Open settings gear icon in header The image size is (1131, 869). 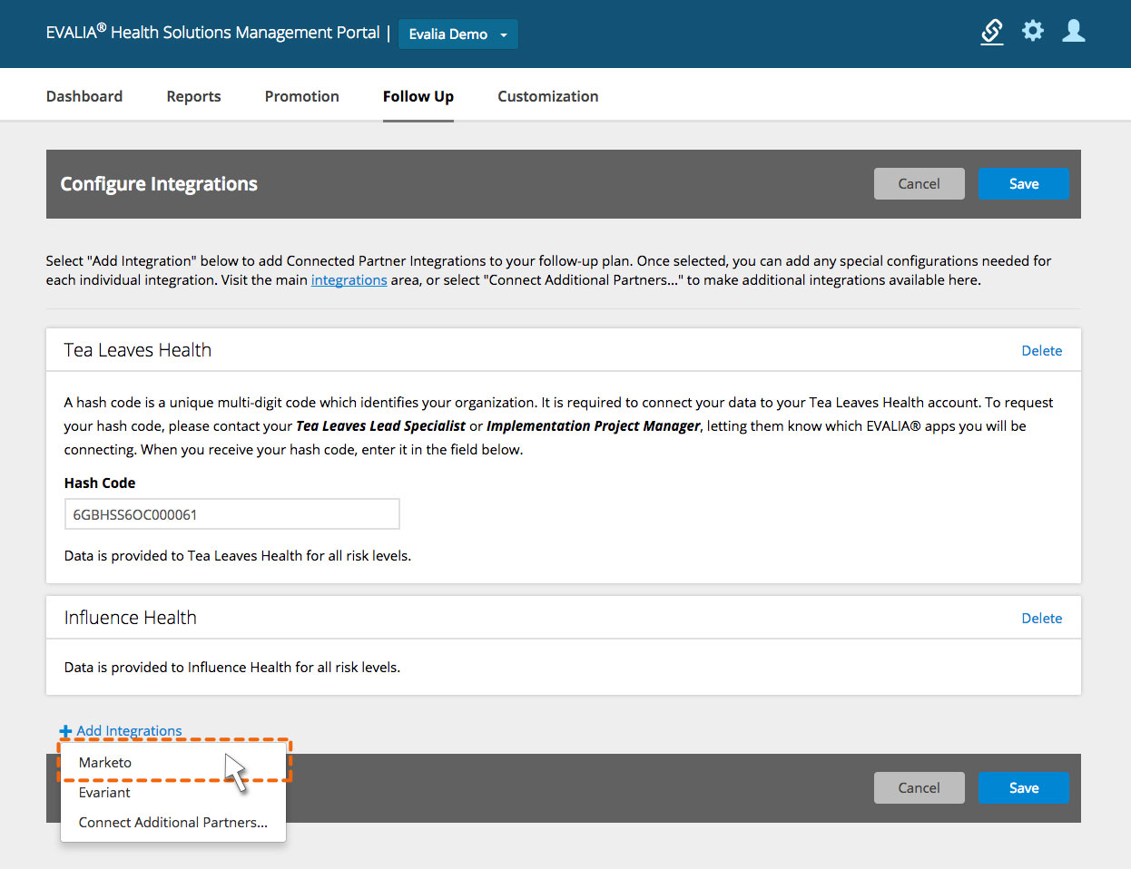[x=1033, y=31]
